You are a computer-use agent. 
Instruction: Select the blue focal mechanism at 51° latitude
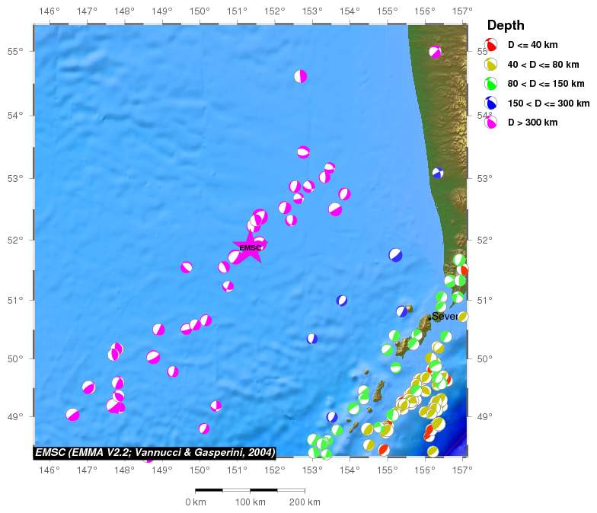click(342, 301)
